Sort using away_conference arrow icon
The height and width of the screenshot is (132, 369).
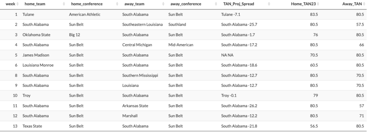coord(216,4)
